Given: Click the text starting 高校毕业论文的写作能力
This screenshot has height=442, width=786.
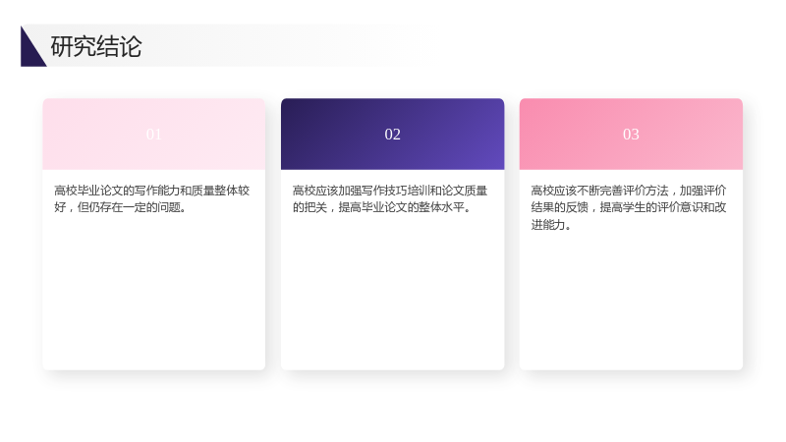Looking at the screenshot, I should (152, 199).
